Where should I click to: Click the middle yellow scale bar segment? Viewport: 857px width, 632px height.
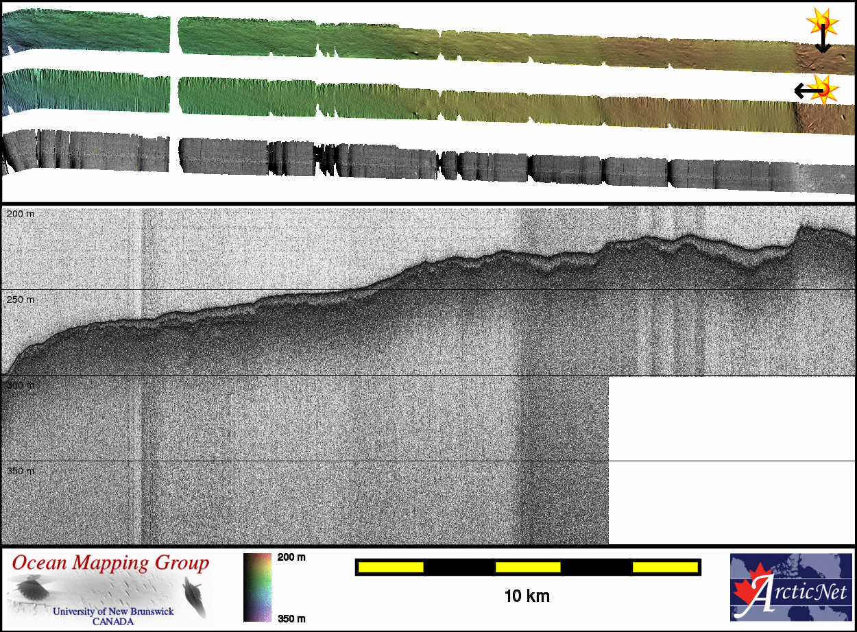coord(528,567)
